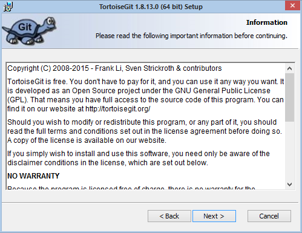
Task: Click the license text scrollbar thumb
Action: [x=289, y=97]
